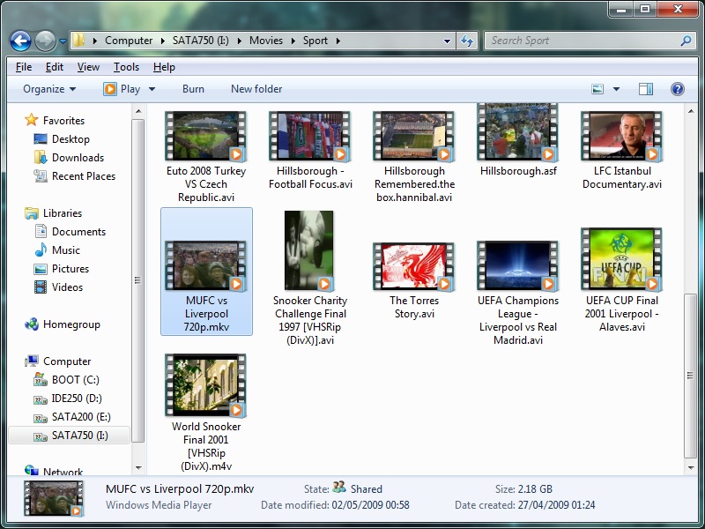Click the Burn button

[193, 89]
